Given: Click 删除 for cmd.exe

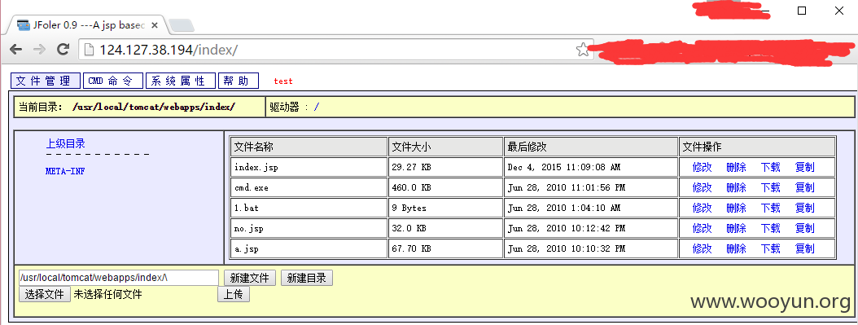Looking at the screenshot, I should [736, 187].
